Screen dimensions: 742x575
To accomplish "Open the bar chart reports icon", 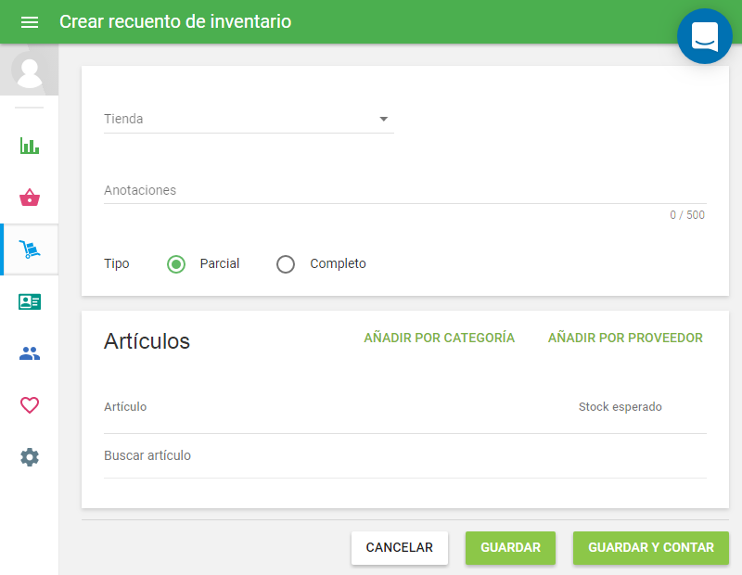I will coord(29,146).
